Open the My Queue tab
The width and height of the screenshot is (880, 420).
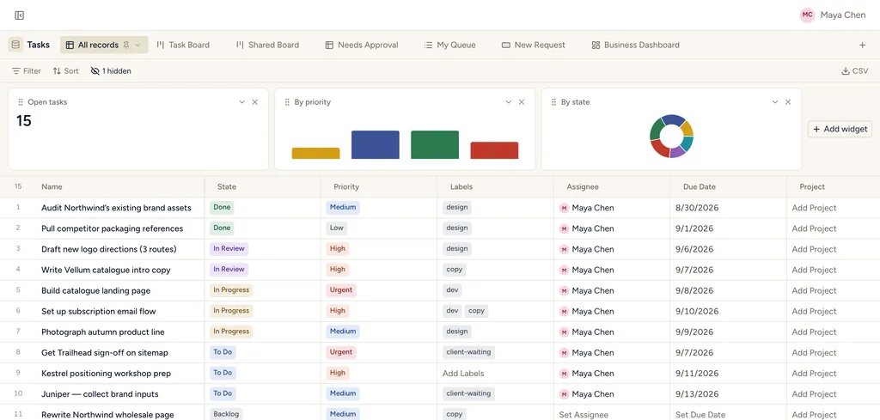point(449,45)
